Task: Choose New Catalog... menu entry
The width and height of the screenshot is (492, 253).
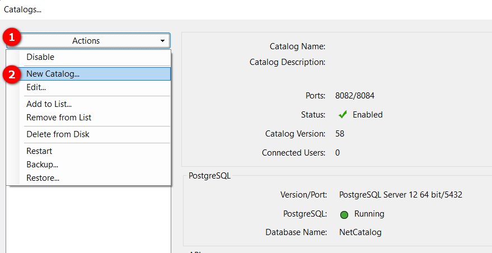Action: [x=53, y=74]
